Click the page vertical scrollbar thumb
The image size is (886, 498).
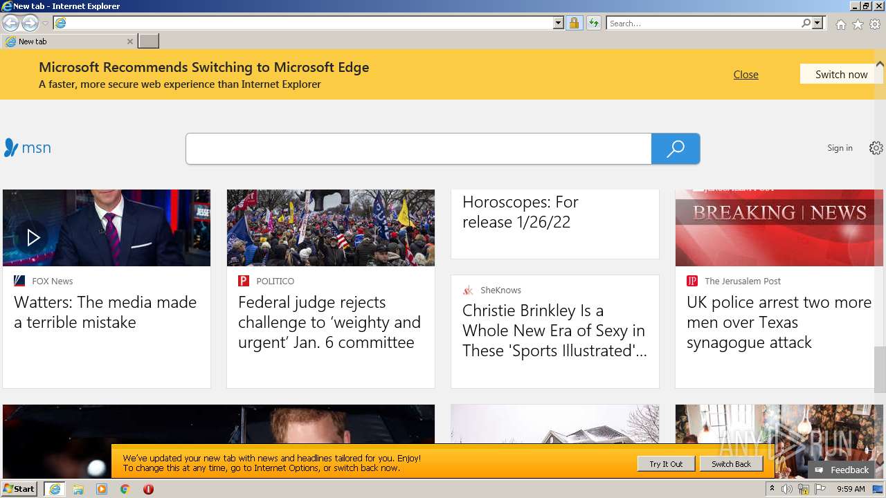point(880,369)
